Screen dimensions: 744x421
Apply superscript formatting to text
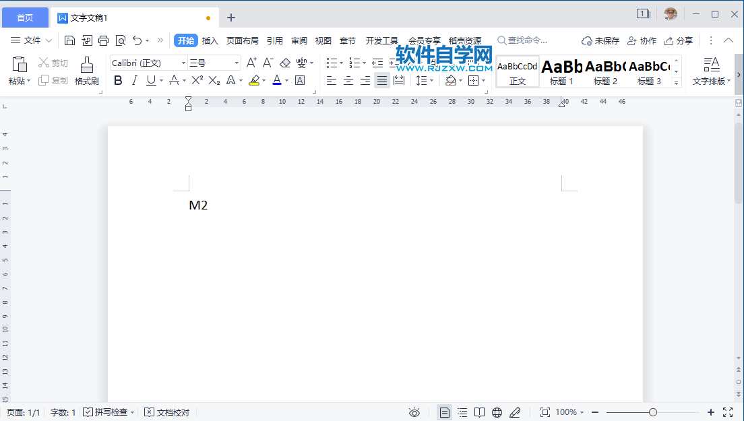195,81
